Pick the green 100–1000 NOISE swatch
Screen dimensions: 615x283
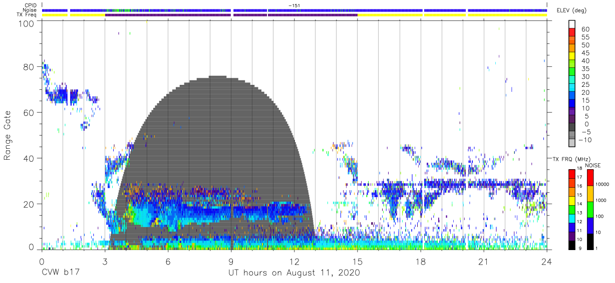coord(589,209)
